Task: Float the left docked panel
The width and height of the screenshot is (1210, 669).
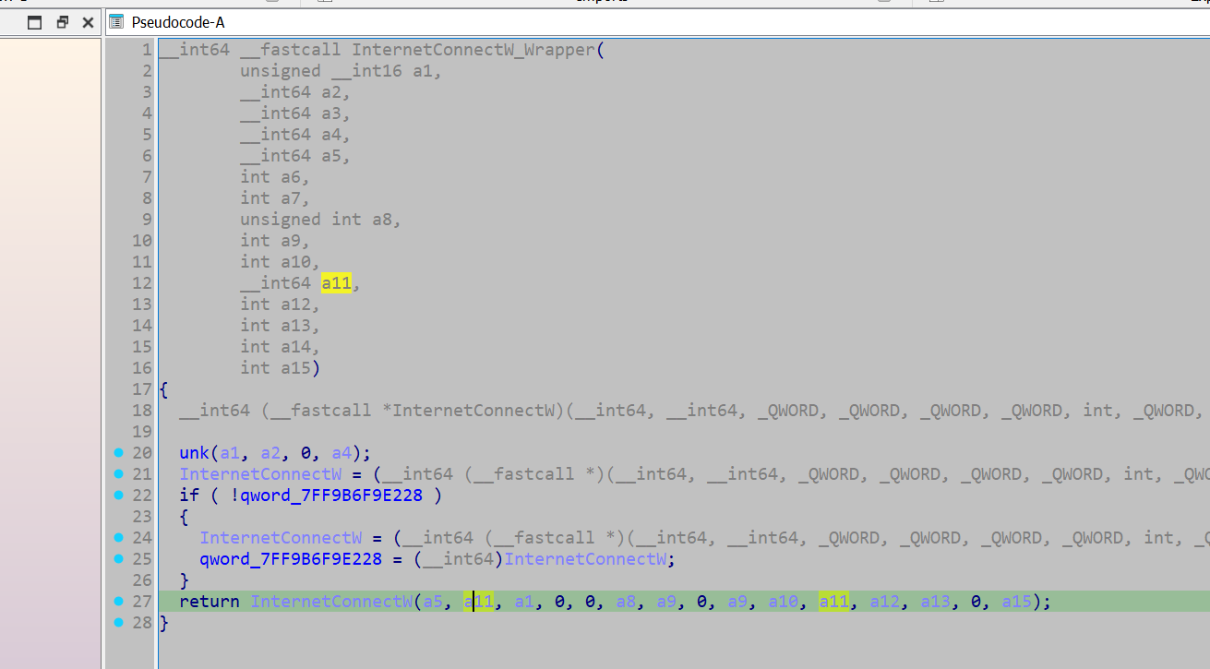Action: pyautogui.click(x=63, y=22)
